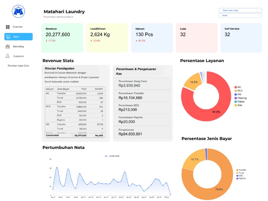Screen dimensions: 268x201
Task: Expand the Outlet filter dropdown
Action: pyautogui.click(x=240, y=15)
